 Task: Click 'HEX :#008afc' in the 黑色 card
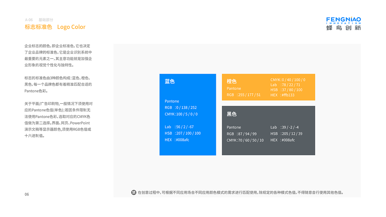[283, 140]
